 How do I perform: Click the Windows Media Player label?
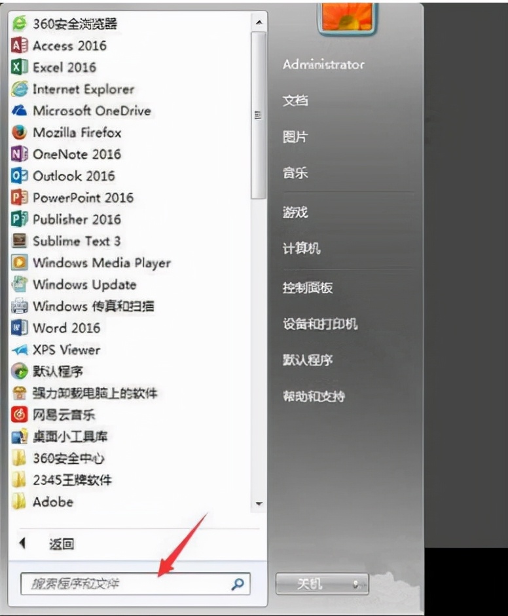(102, 263)
